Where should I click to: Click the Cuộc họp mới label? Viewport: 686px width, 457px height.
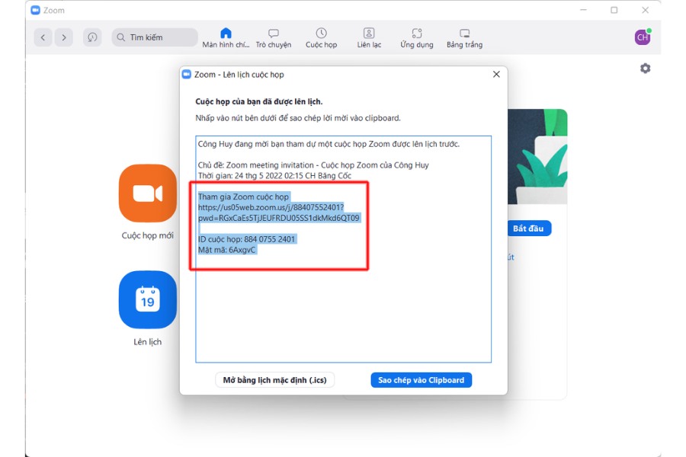coord(148,235)
